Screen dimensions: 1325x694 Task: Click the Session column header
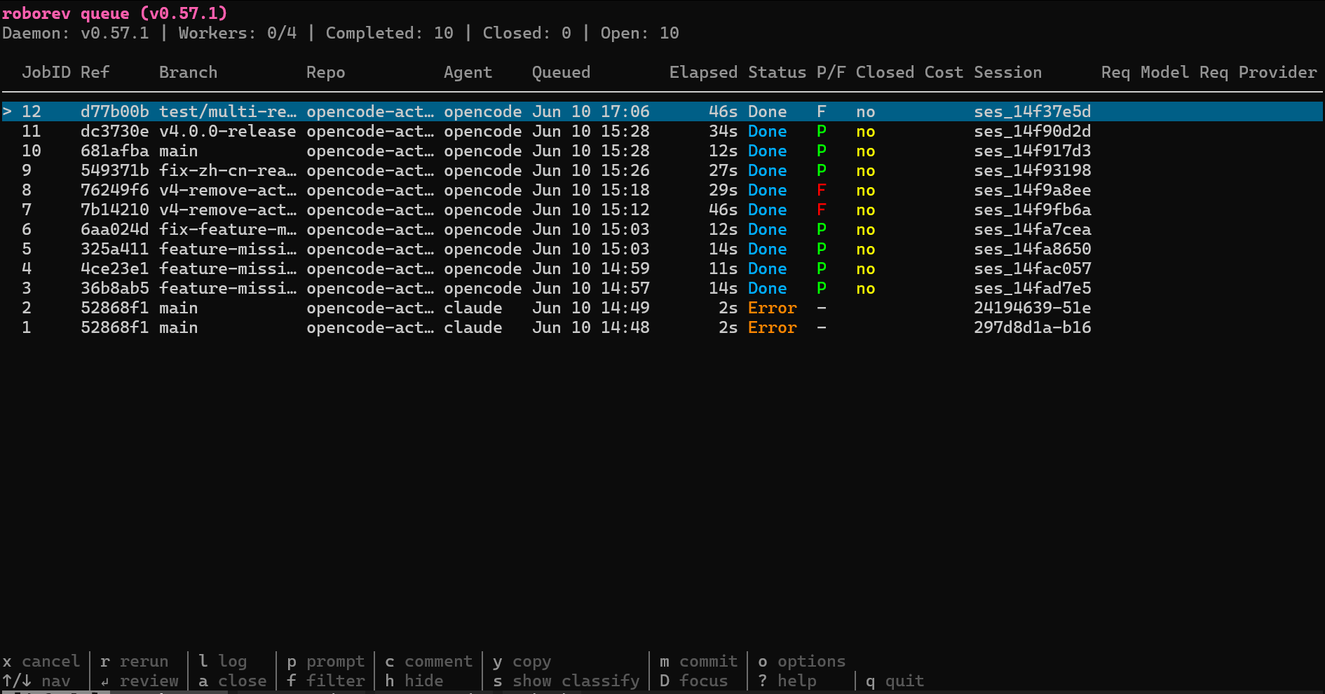(x=1007, y=72)
